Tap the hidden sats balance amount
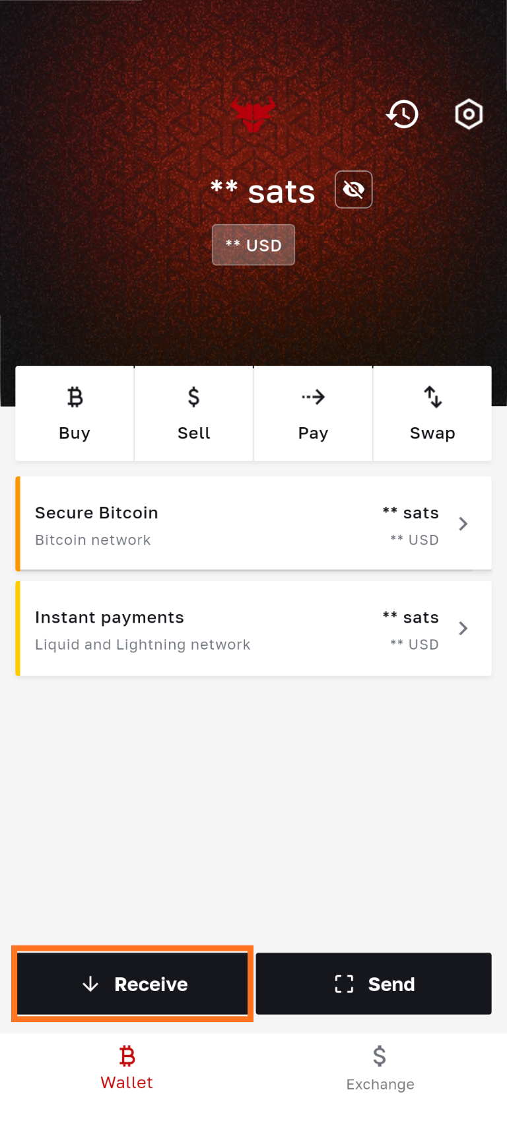Screen dimensions: 507x1131 click(x=263, y=191)
